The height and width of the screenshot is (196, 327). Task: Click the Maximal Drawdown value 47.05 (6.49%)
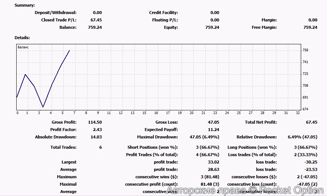[x=204, y=137]
